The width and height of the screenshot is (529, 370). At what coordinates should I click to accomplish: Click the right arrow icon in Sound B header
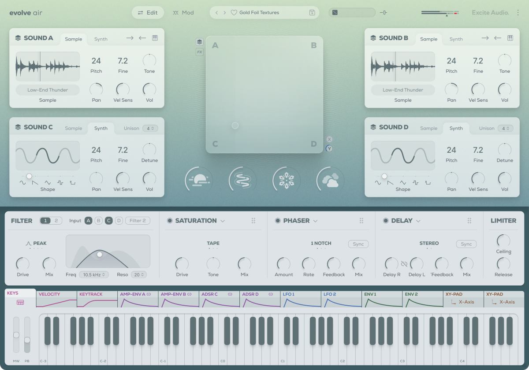coord(485,38)
